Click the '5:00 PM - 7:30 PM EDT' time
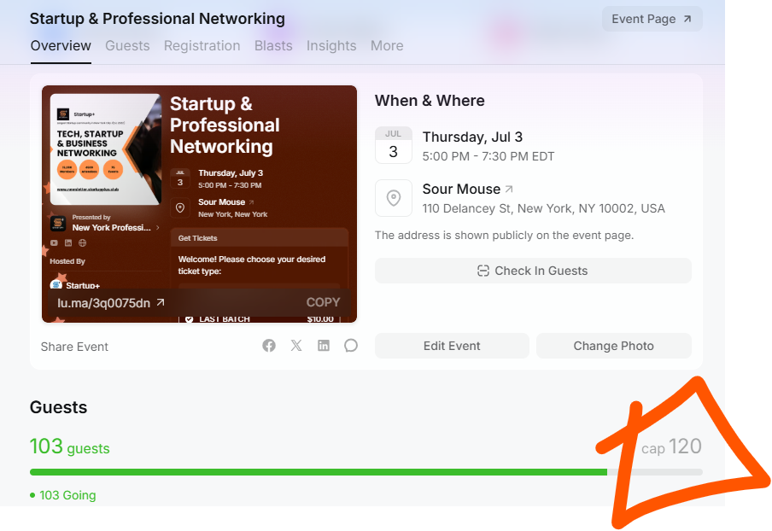Image resolution: width=772 pixels, height=531 pixels. pyautogui.click(x=488, y=156)
